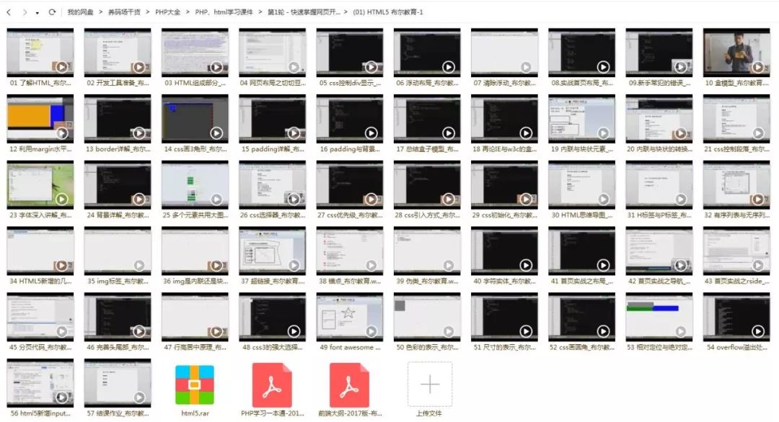The width and height of the screenshot is (779, 422).
Task: Select video 12 利用margin水平 thumbnail
Action: point(40,119)
